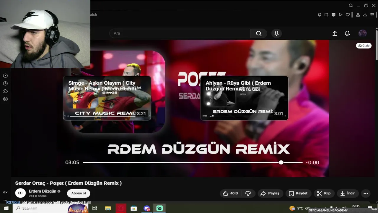Open sidebar settings gear icon
Viewport: 378px width, 213px height.
5,99
